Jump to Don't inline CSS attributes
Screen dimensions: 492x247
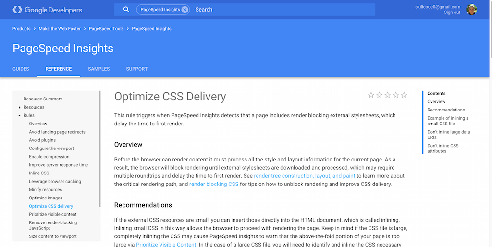point(443,148)
